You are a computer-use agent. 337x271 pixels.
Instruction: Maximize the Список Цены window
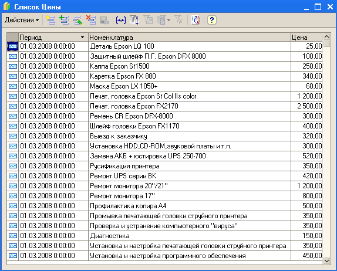click(318, 7)
